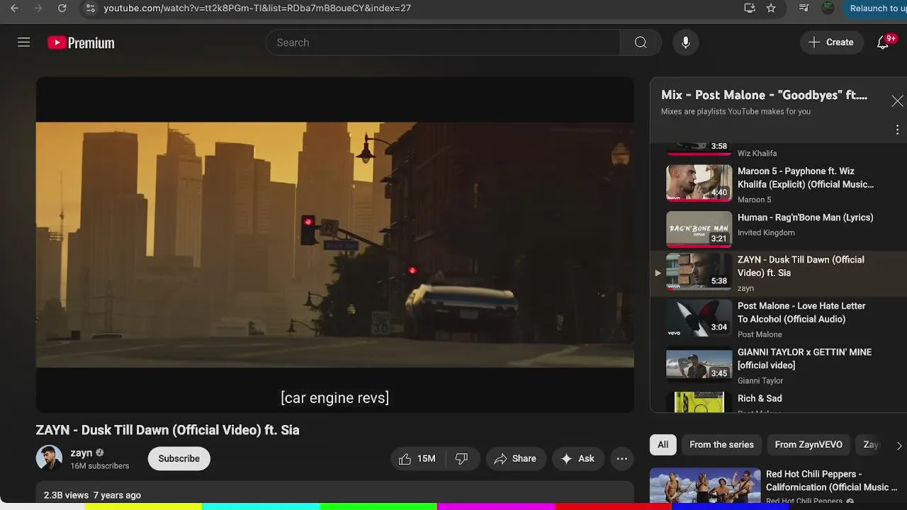
Task: Click the Mix 'Goodbyes' playlist heading
Action: pyautogui.click(x=764, y=95)
